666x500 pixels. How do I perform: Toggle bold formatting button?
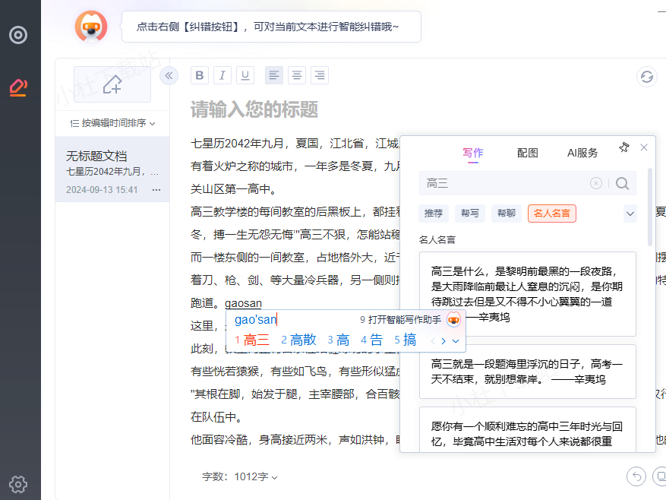click(x=199, y=75)
